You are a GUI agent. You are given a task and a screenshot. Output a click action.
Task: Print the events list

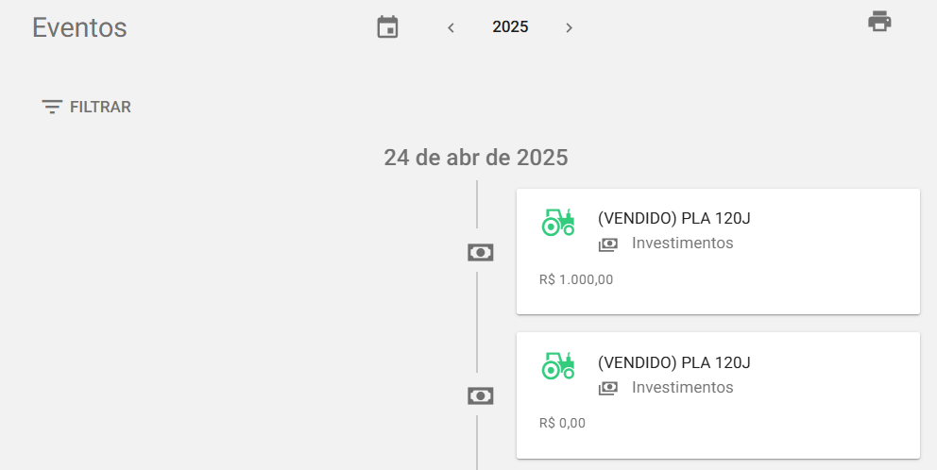point(879,22)
